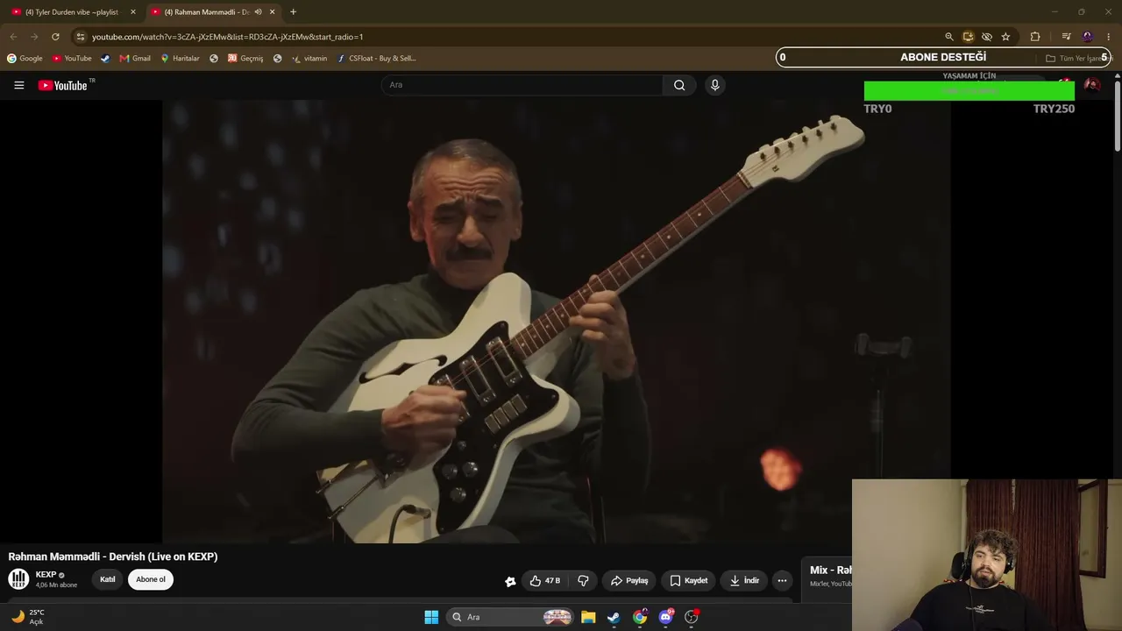This screenshot has height=631, width=1122.
Task: Click the video player to pause
Action: click(557, 321)
